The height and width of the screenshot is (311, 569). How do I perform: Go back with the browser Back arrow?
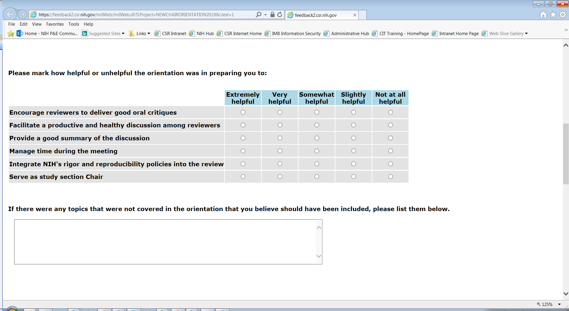pos(10,14)
